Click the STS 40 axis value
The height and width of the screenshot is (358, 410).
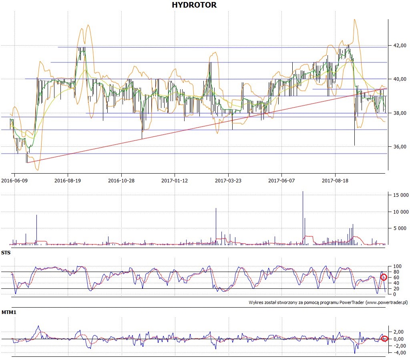tap(396, 283)
